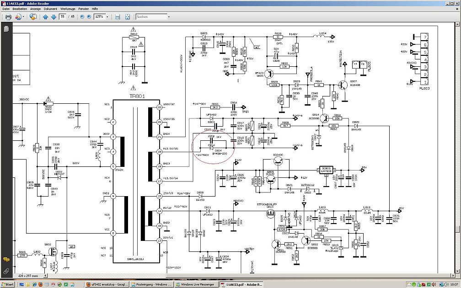This screenshot has width=461, height=288.
Task: Go to next page with down arrow
Action: tap(53, 17)
